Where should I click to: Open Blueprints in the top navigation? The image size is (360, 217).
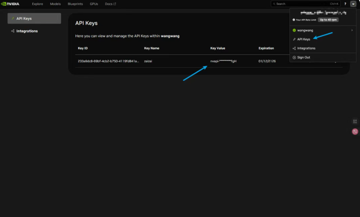(75, 4)
